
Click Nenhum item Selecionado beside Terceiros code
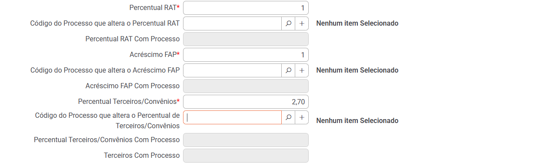pyautogui.click(x=357, y=121)
